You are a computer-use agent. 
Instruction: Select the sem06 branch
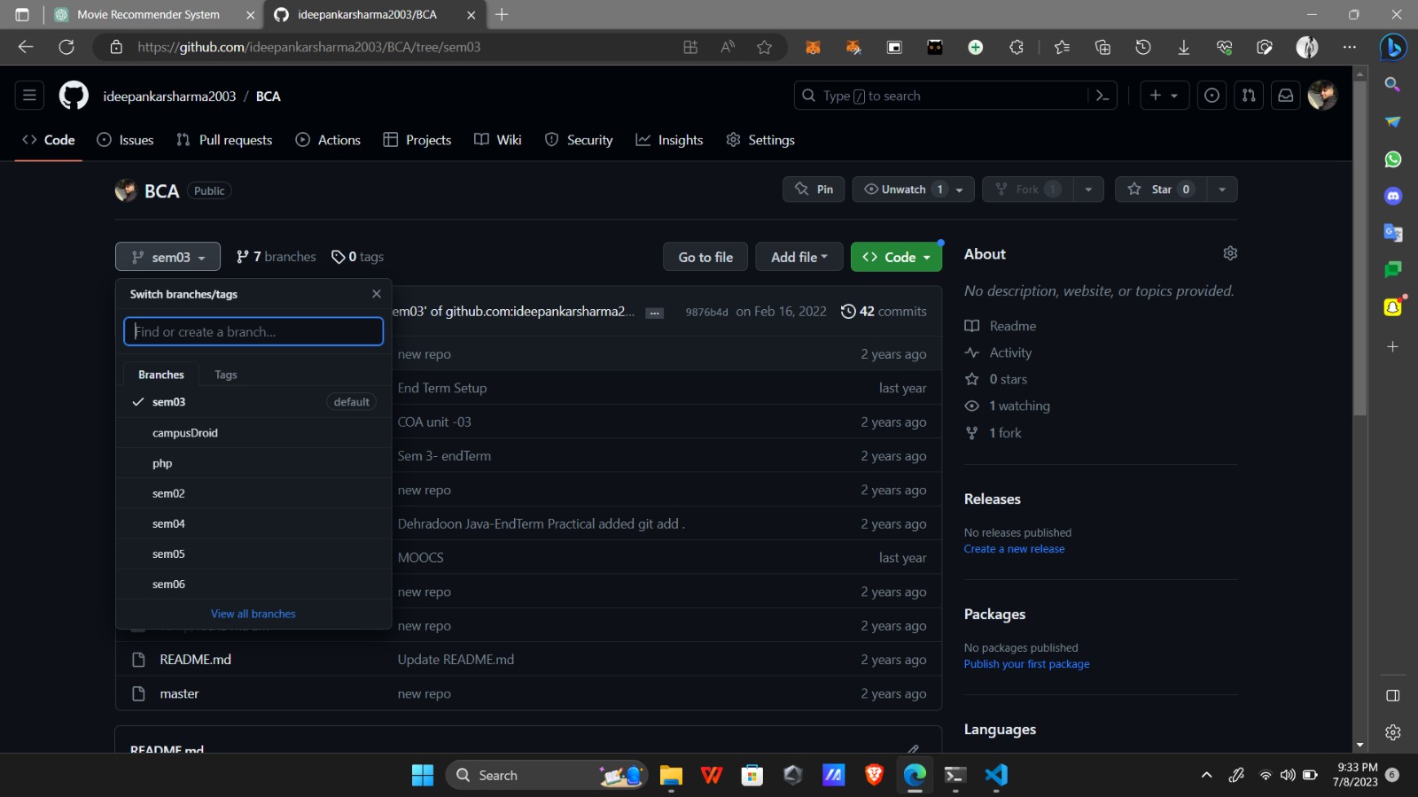pyautogui.click(x=253, y=584)
